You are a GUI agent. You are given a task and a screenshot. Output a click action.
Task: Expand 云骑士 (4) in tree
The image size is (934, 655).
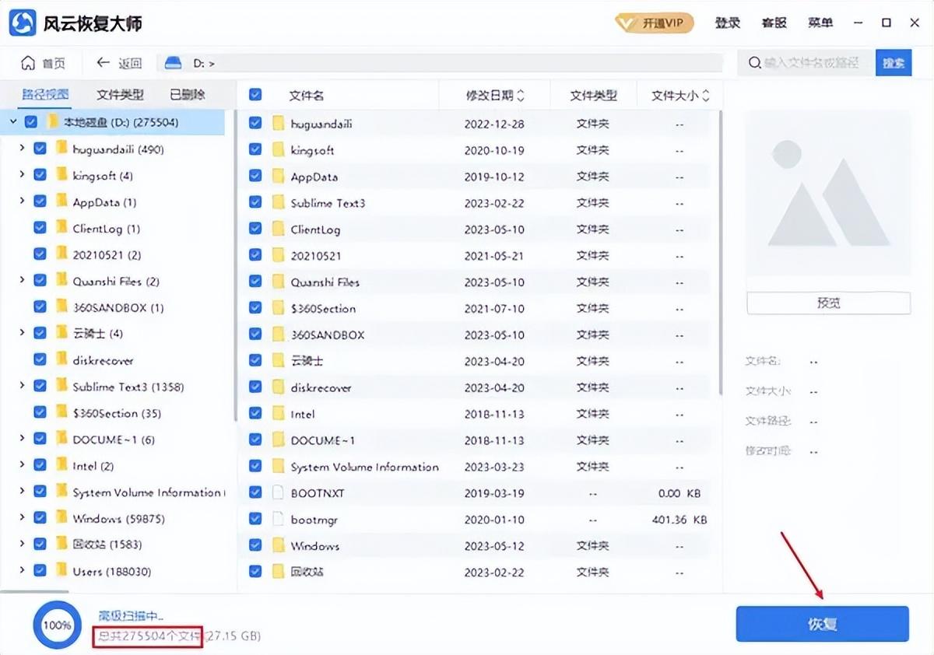(22, 333)
